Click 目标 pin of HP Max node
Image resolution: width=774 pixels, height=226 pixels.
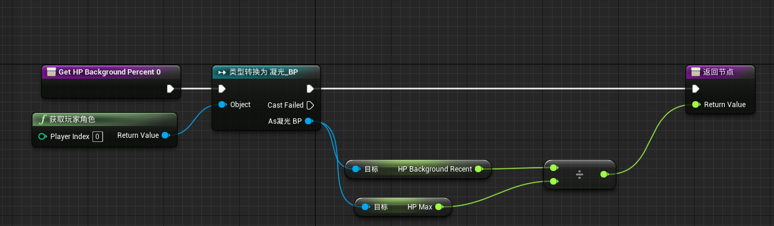click(x=365, y=207)
